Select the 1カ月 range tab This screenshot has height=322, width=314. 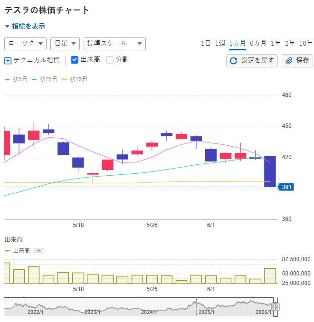tap(238, 43)
